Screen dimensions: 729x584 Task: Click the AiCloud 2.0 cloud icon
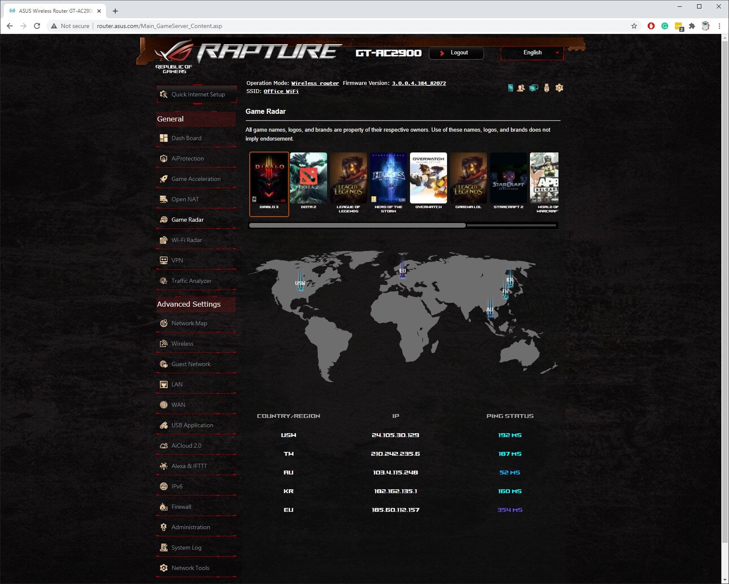point(164,446)
